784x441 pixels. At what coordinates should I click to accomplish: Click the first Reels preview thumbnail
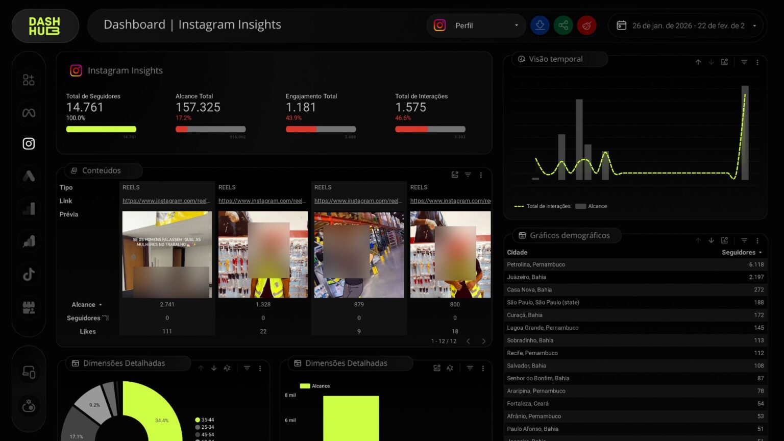[167, 254]
